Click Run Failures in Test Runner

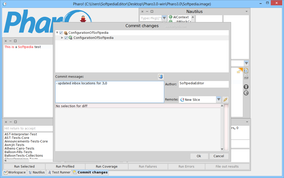pyautogui.click(x=148, y=166)
